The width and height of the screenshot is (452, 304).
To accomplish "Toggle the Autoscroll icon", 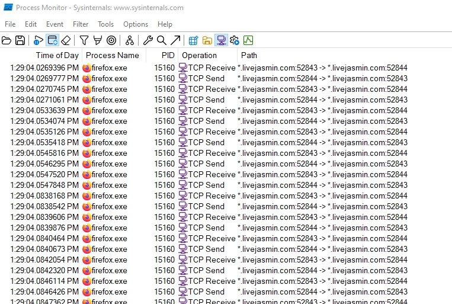I will pos(53,40).
